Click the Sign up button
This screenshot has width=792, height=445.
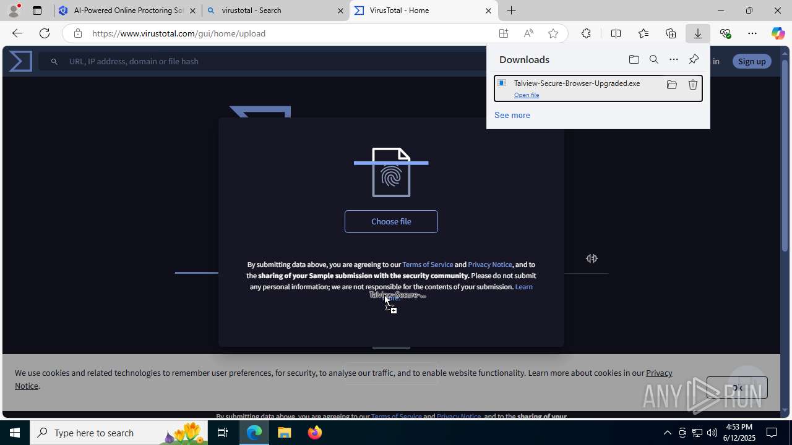(x=752, y=61)
